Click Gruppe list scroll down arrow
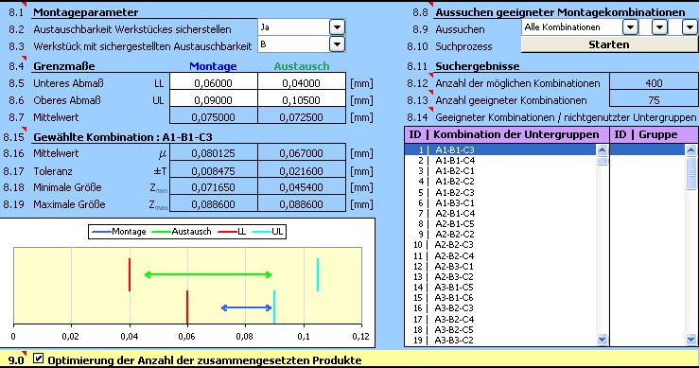Image resolution: width=699 pixels, height=368 pixels. 691,340
